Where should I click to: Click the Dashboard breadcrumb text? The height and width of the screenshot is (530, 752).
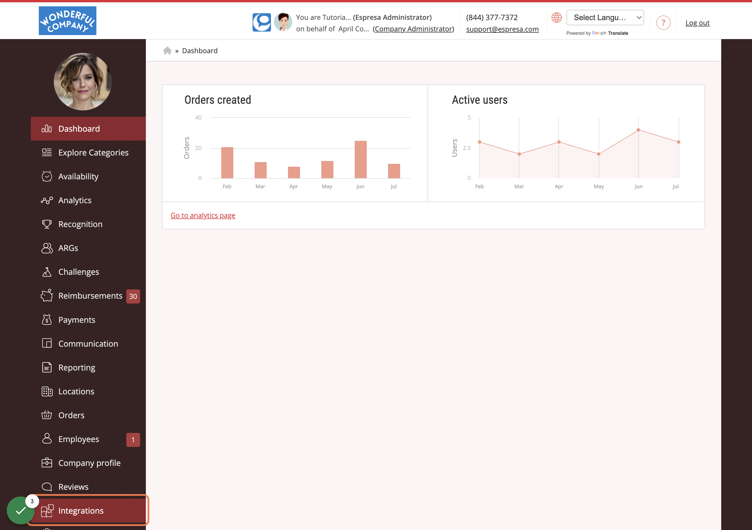tap(199, 51)
